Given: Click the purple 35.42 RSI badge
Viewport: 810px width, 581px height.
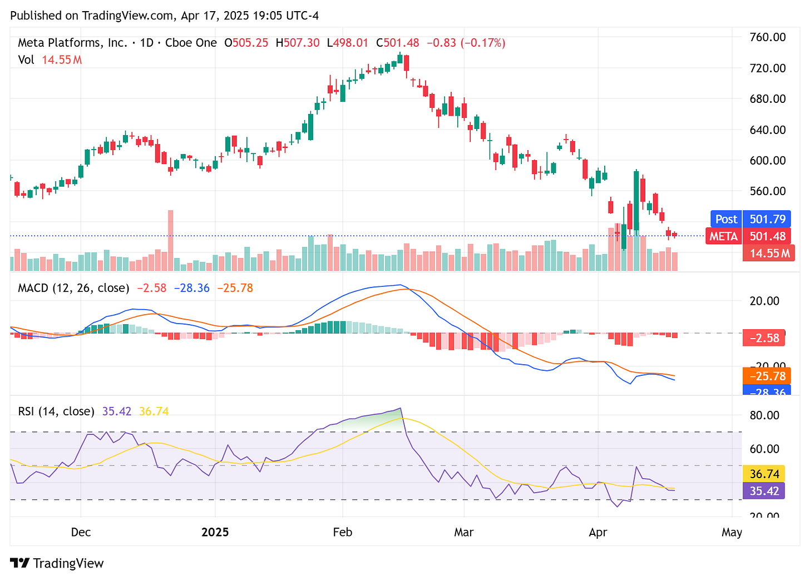Looking at the screenshot, I should pos(764,491).
